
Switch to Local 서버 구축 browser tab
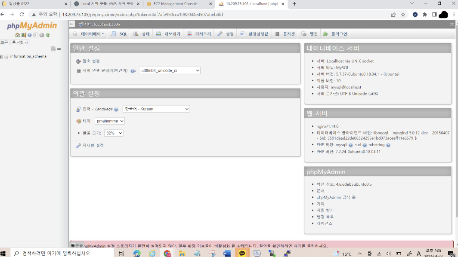pyautogui.click(x=107, y=4)
